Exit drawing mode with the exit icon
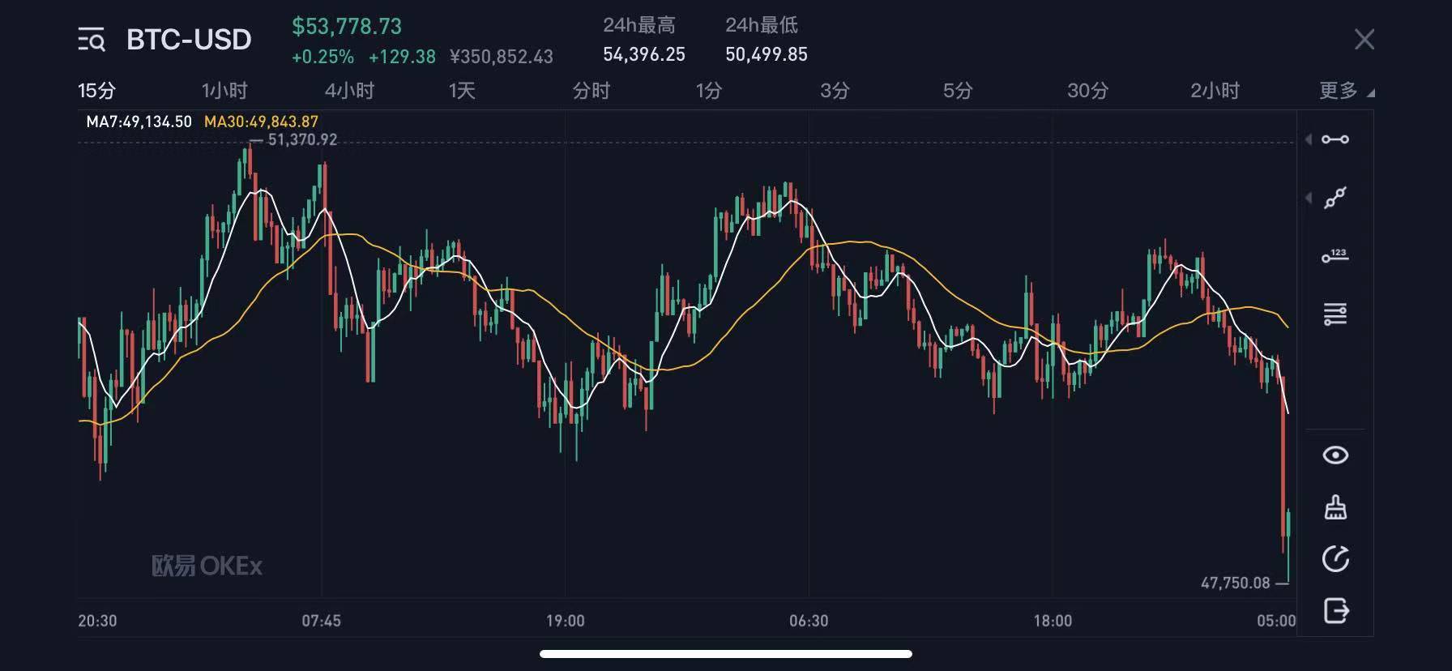This screenshot has width=1452, height=671. pos(1335,610)
